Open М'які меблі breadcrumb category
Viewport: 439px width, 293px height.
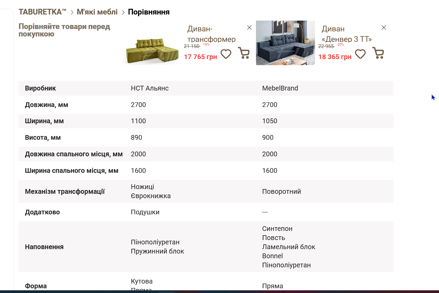pos(97,12)
